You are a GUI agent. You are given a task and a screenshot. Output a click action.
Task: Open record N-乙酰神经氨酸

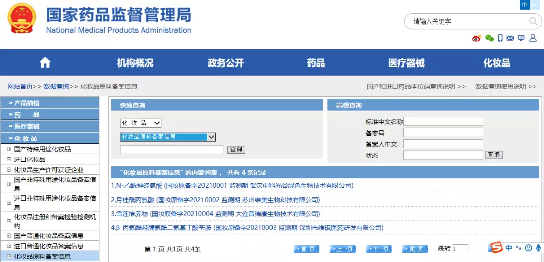(x=232, y=186)
